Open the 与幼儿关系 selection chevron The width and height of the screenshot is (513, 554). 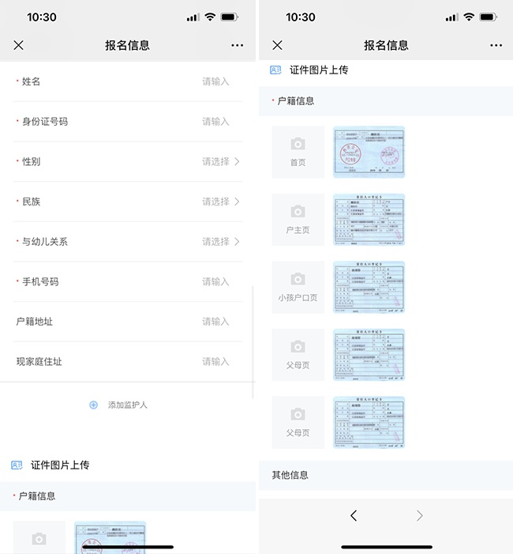237,241
